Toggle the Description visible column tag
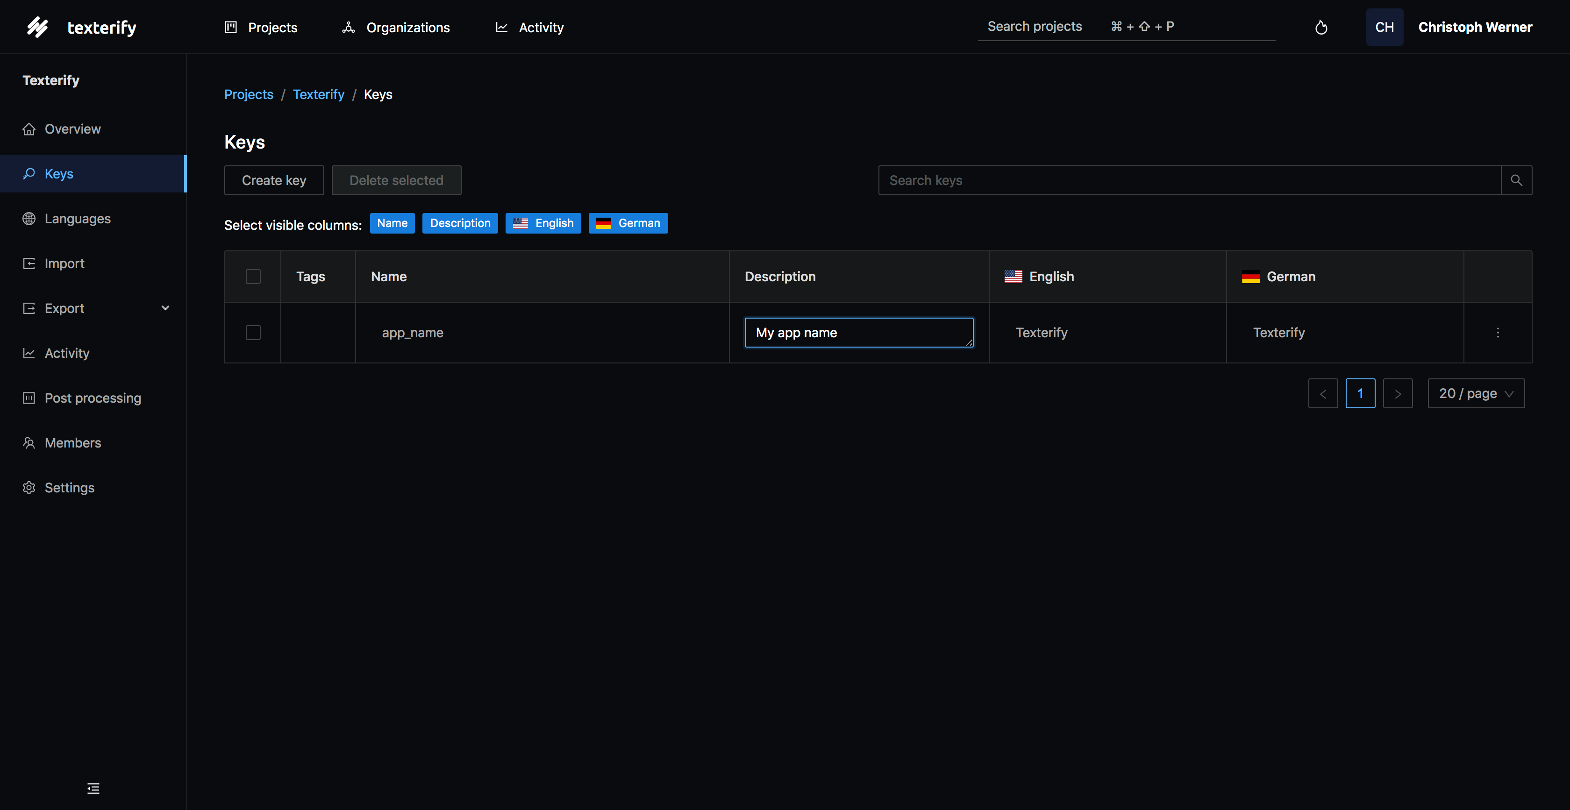The image size is (1570, 810). (x=459, y=223)
